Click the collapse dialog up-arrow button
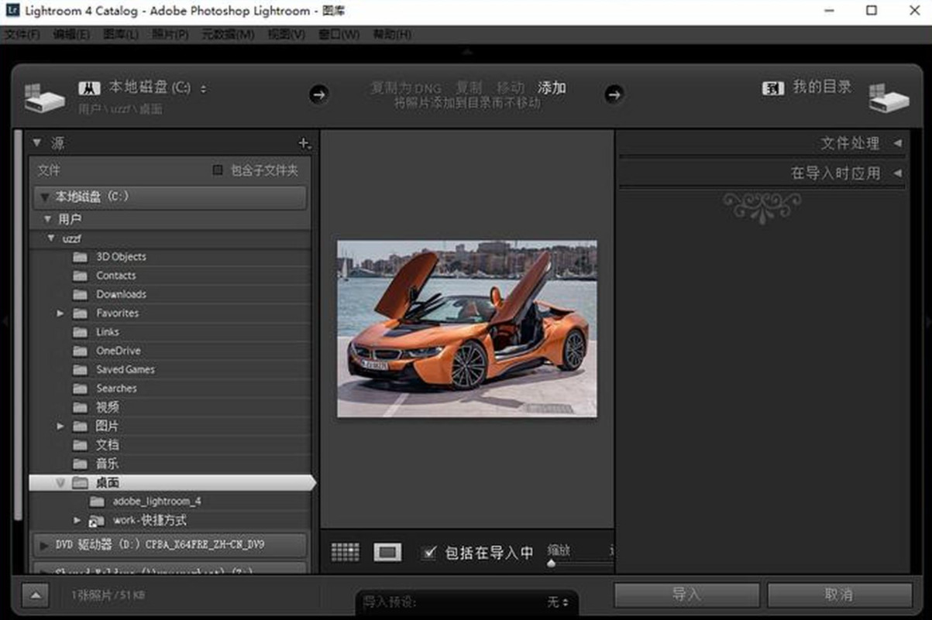Viewport: 932px width, 620px height. (x=35, y=595)
